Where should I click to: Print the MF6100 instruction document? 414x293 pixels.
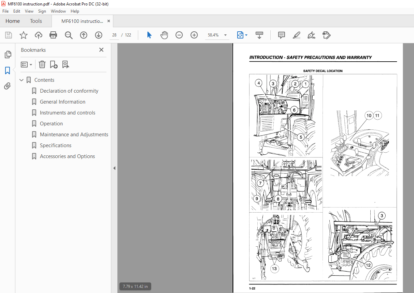(53, 35)
